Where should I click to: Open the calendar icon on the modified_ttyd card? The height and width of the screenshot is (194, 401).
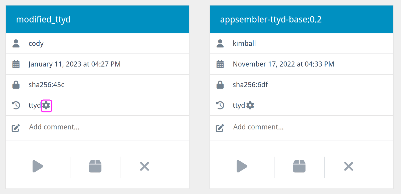tap(16, 64)
